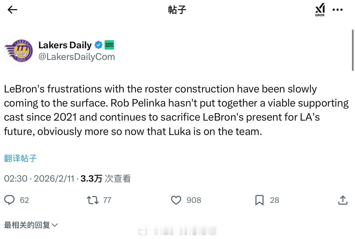Click the 908 likes counter

click(194, 200)
